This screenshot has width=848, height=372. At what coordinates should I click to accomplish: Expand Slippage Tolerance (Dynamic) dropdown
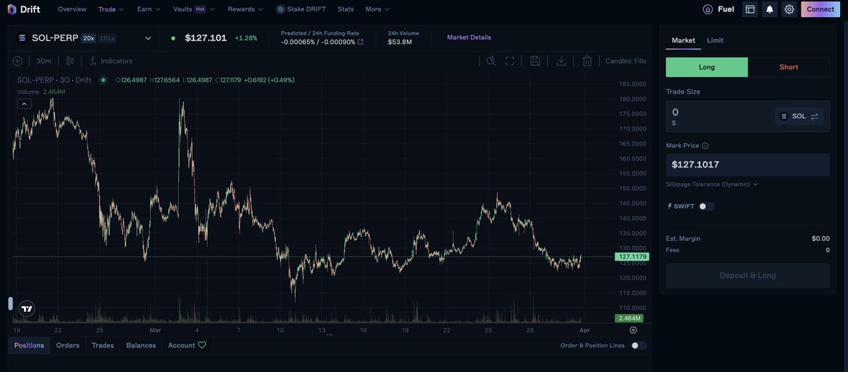(711, 185)
